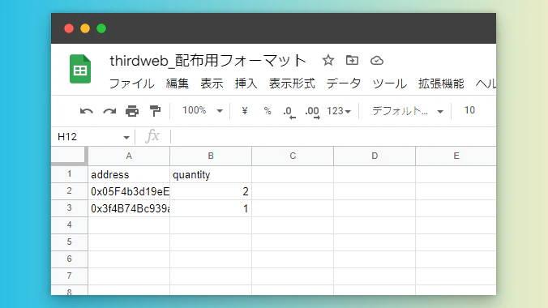This screenshot has height=308, width=548.
Task: Open the ファイル menu
Action: click(132, 84)
